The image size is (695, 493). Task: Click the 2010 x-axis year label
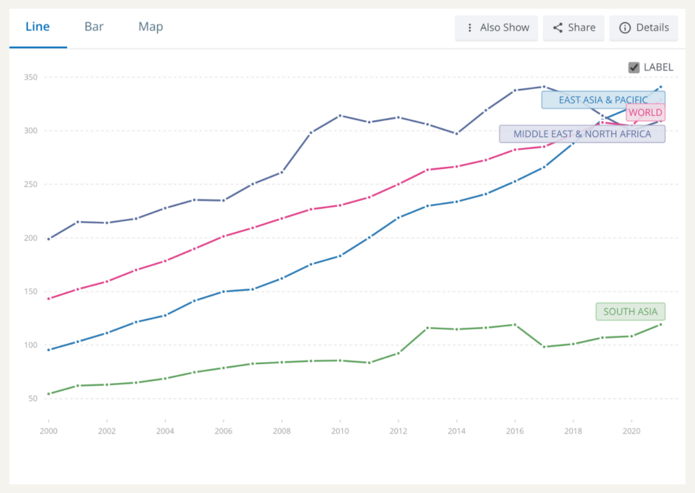click(x=340, y=431)
